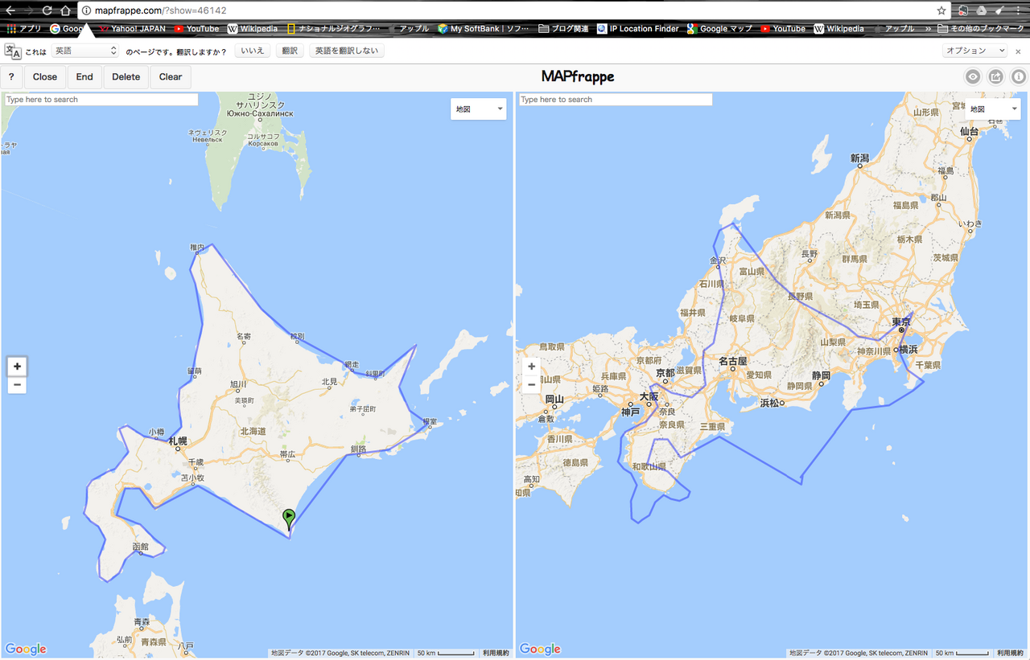Open the 地図 map type dropdown on left map

point(478,109)
